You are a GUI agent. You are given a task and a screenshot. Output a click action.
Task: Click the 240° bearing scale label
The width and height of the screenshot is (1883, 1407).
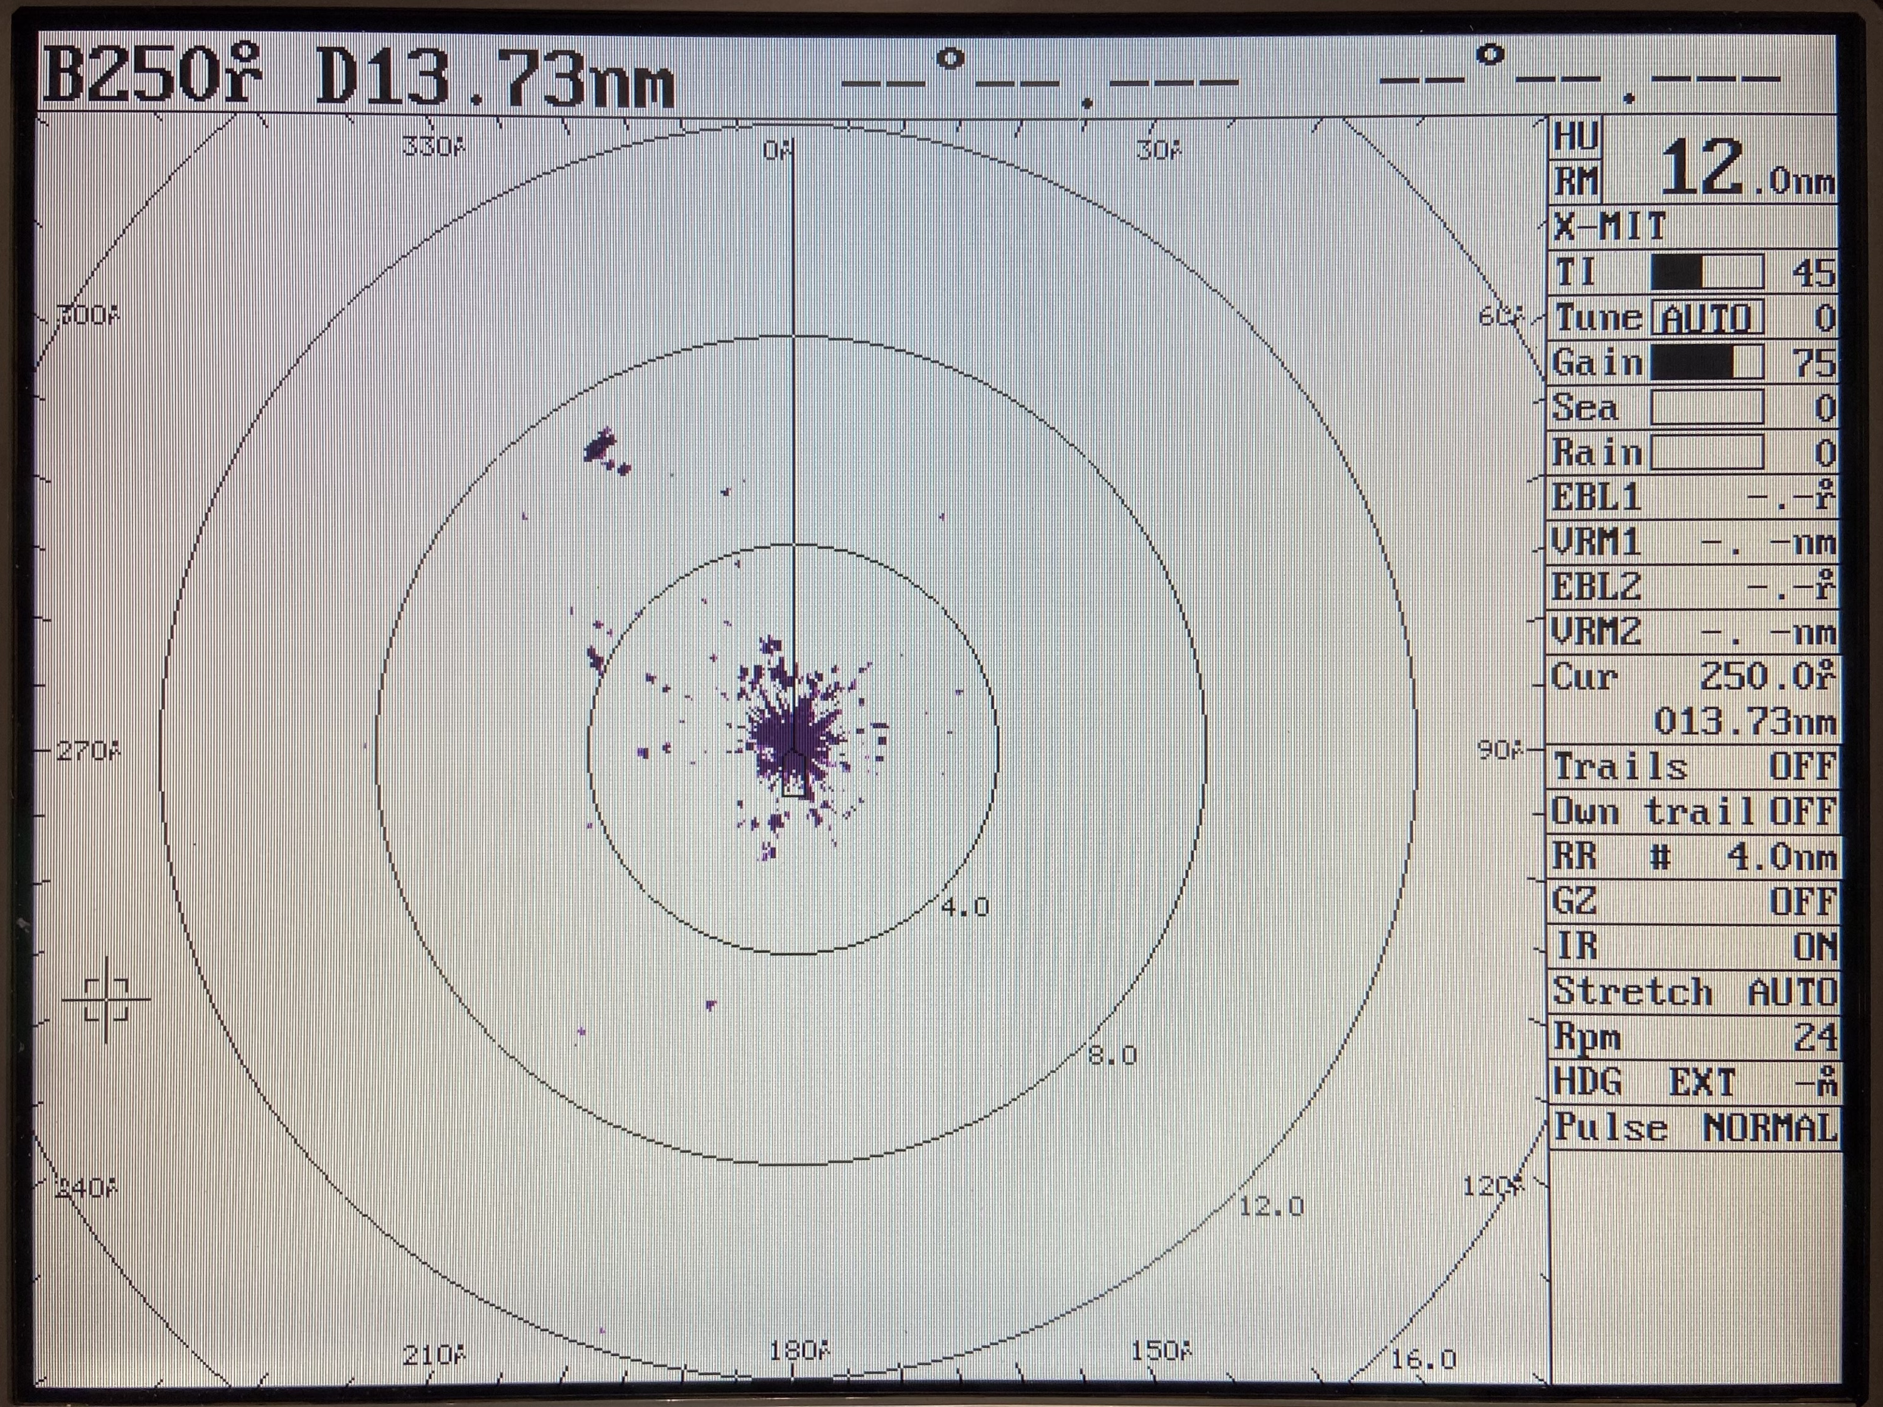[x=87, y=1188]
